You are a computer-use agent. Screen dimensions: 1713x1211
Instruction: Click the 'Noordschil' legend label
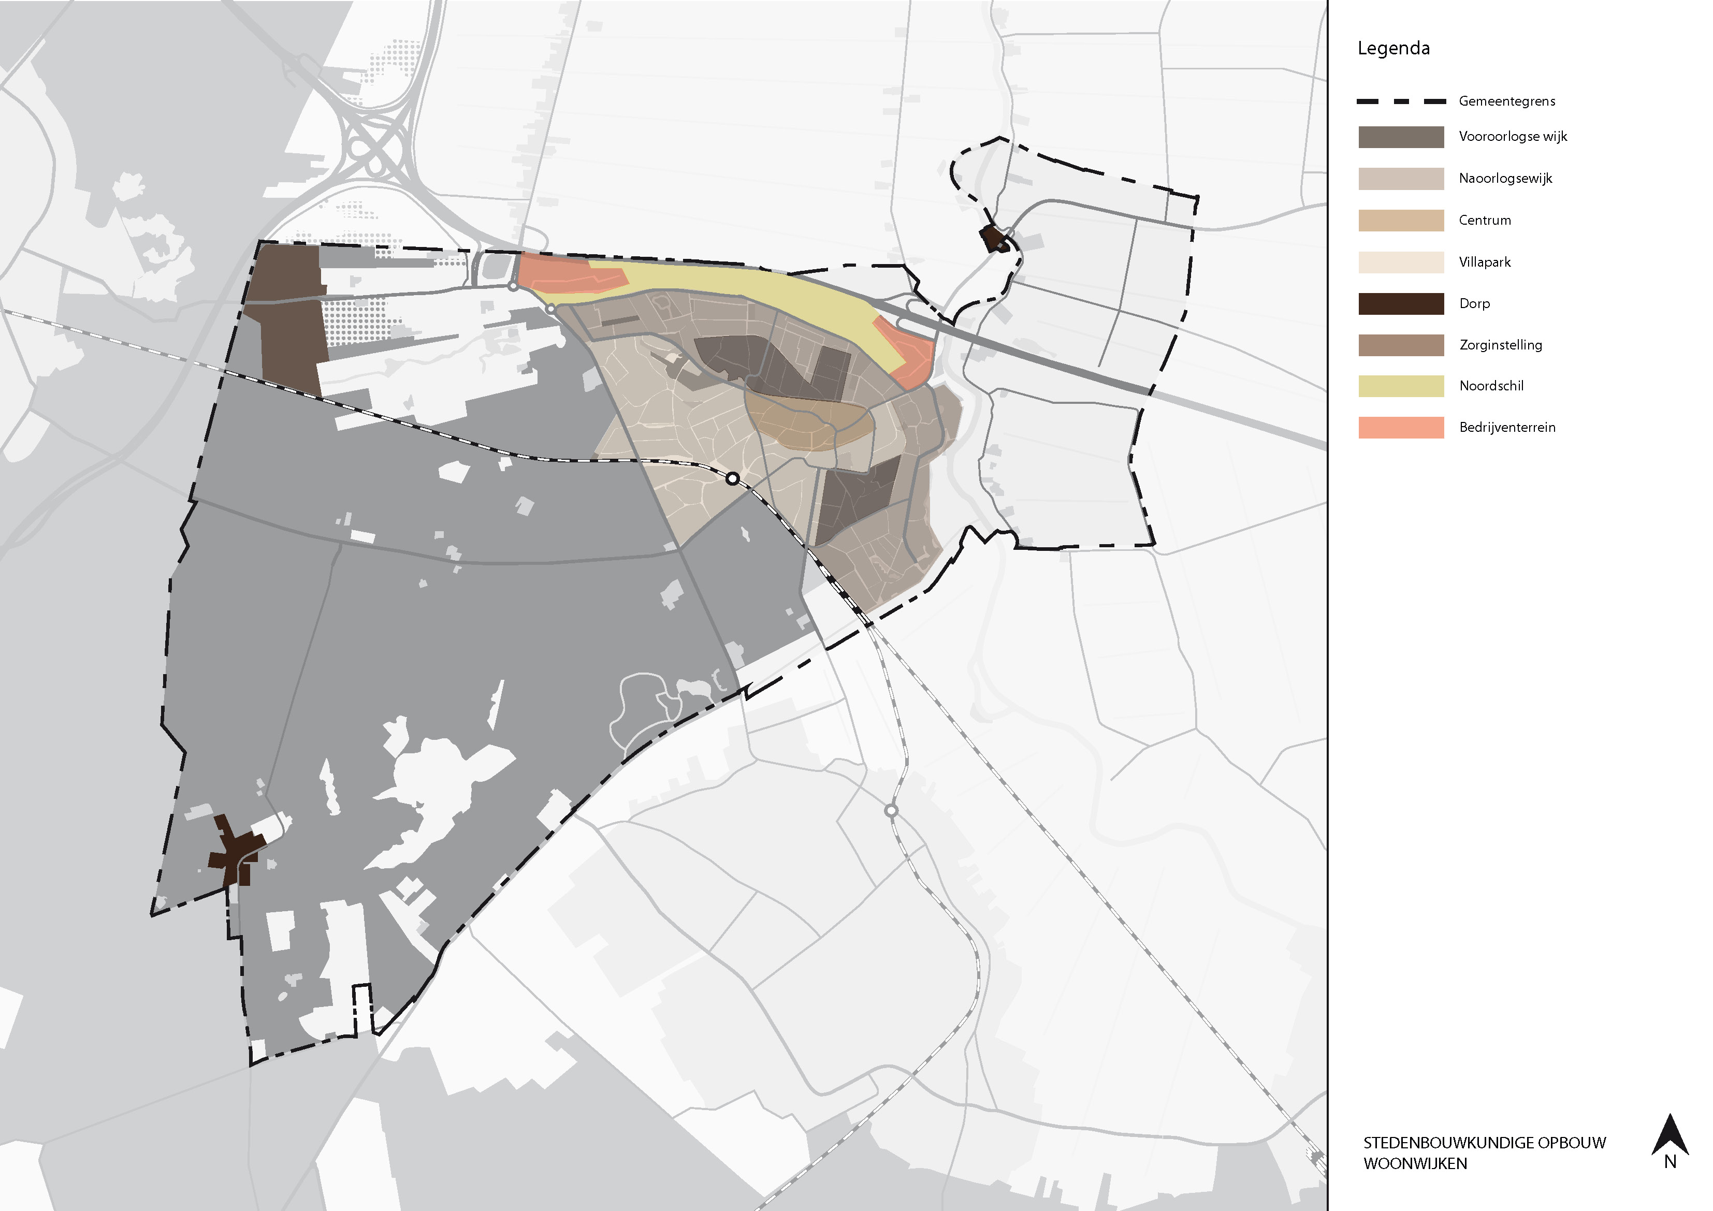click(1491, 386)
